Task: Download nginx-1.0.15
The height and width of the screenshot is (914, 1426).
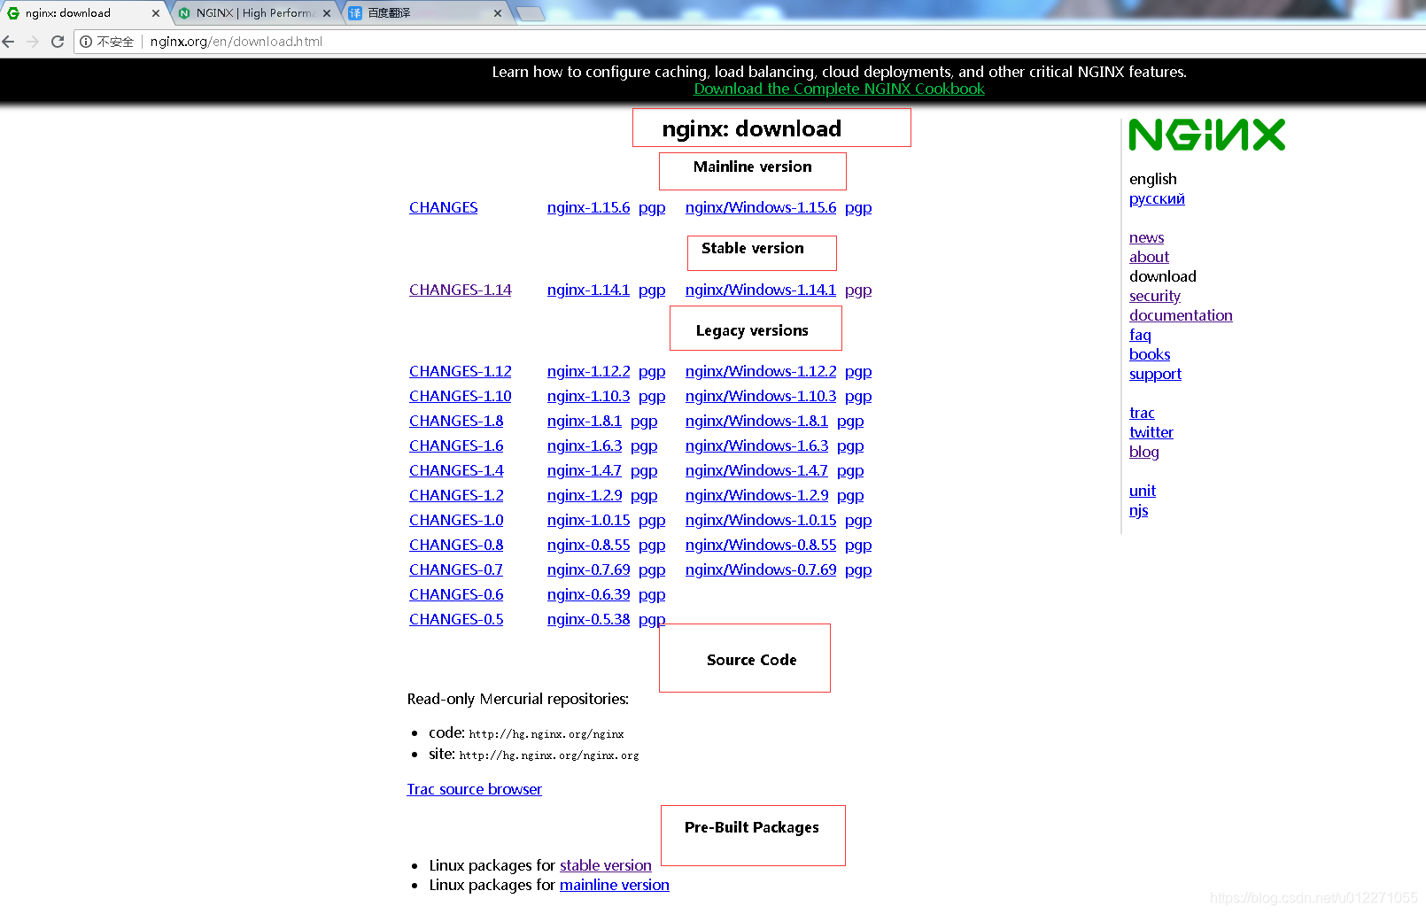Action: [589, 520]
